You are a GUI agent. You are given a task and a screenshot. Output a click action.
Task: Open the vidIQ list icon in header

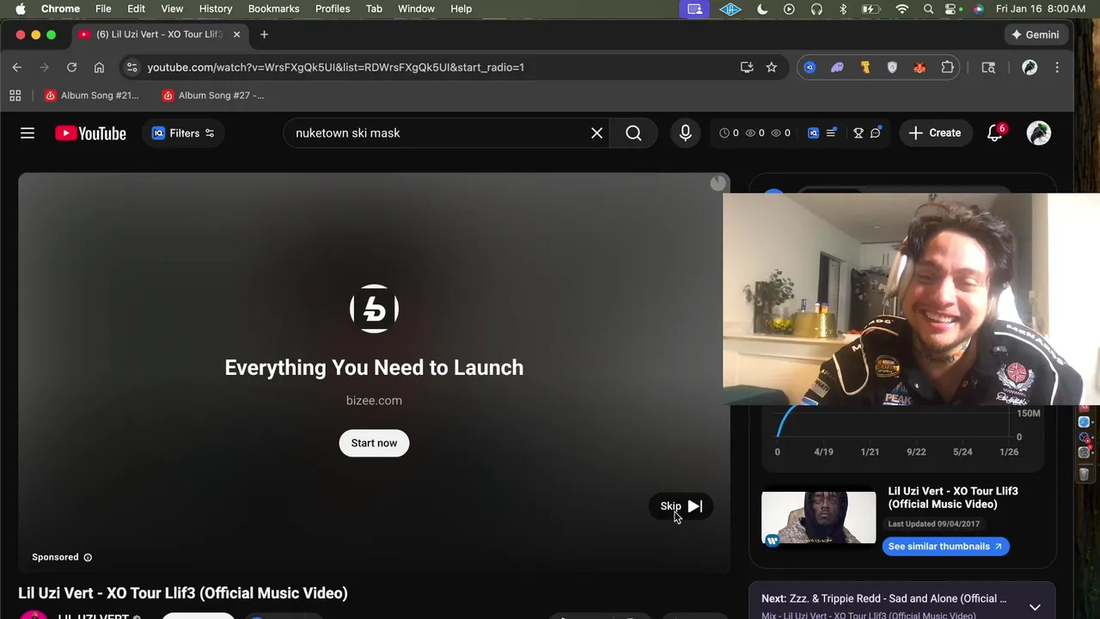point(831,133)
